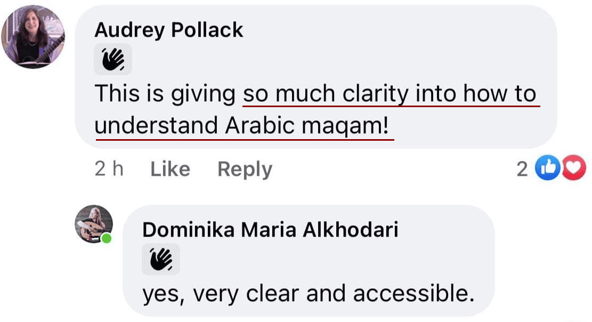The width and height of the screenshot is (592, 322).
Task: Open Dominika Maria Alkhodari's profile picture
Action: (x=94, y=224)
